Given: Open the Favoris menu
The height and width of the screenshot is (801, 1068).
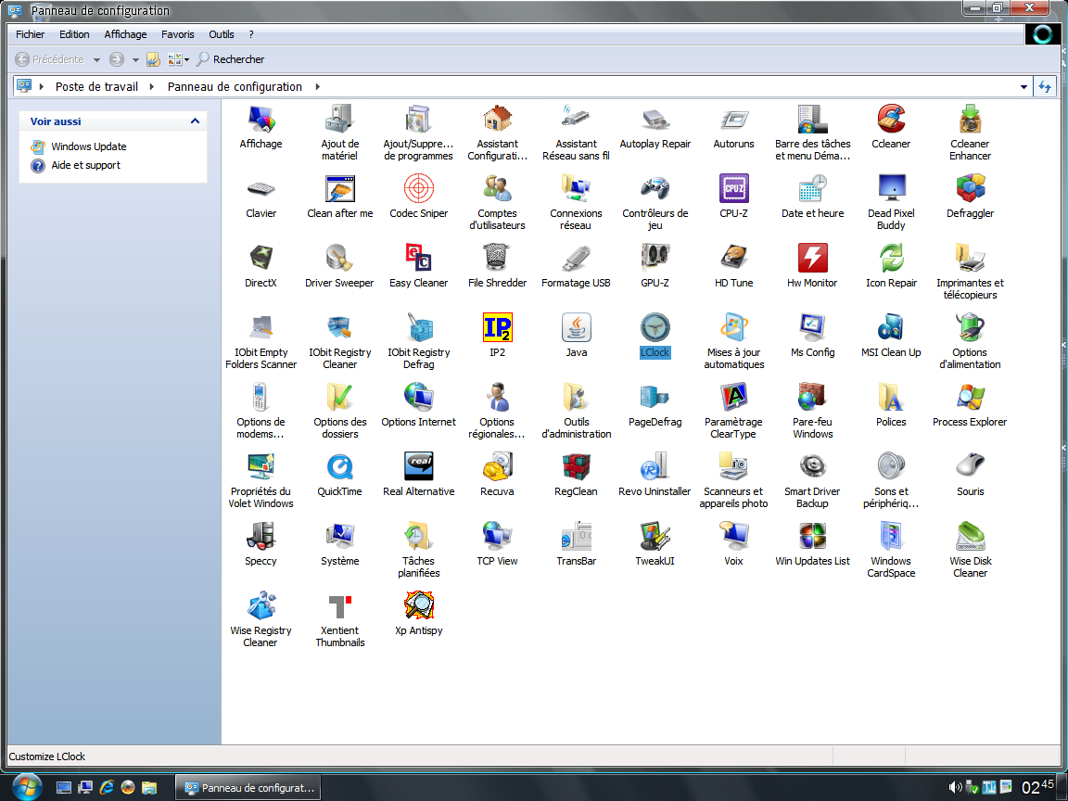Looking at the screenshot, I should click(x=178, y=34).
